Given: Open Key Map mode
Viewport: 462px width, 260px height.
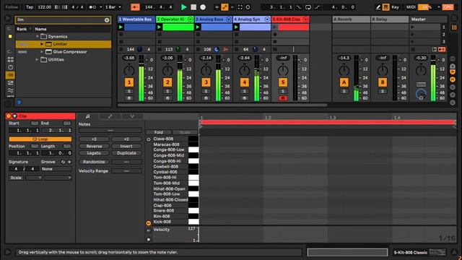Looking at the screenshot, I should pos(395,7).
